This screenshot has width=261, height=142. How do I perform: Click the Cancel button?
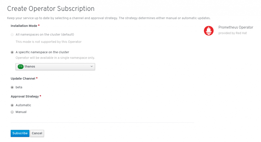coord(37,133)
